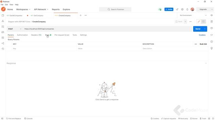Open the settings gear icon
This screenshot has width=215, height=120.
[x=182, y=9]
